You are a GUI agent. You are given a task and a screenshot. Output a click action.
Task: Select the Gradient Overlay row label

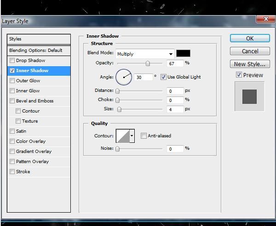point(34,152)
